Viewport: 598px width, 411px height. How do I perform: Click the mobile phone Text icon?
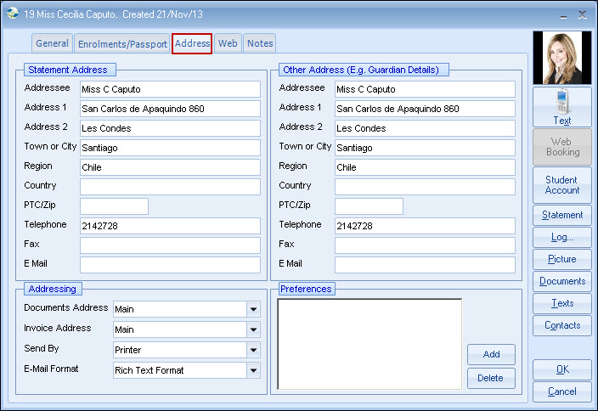pyautogui.click(x=561, y=103)
